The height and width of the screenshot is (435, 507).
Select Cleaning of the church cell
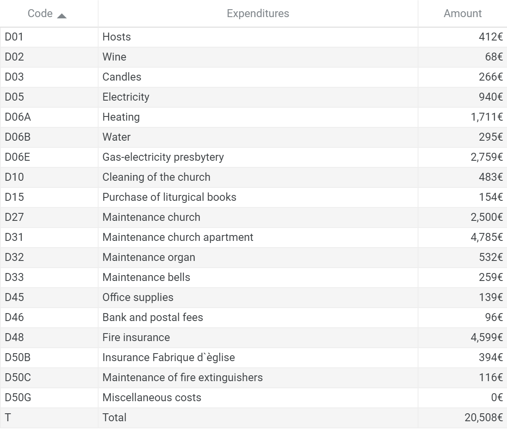[x=258, y=177]
